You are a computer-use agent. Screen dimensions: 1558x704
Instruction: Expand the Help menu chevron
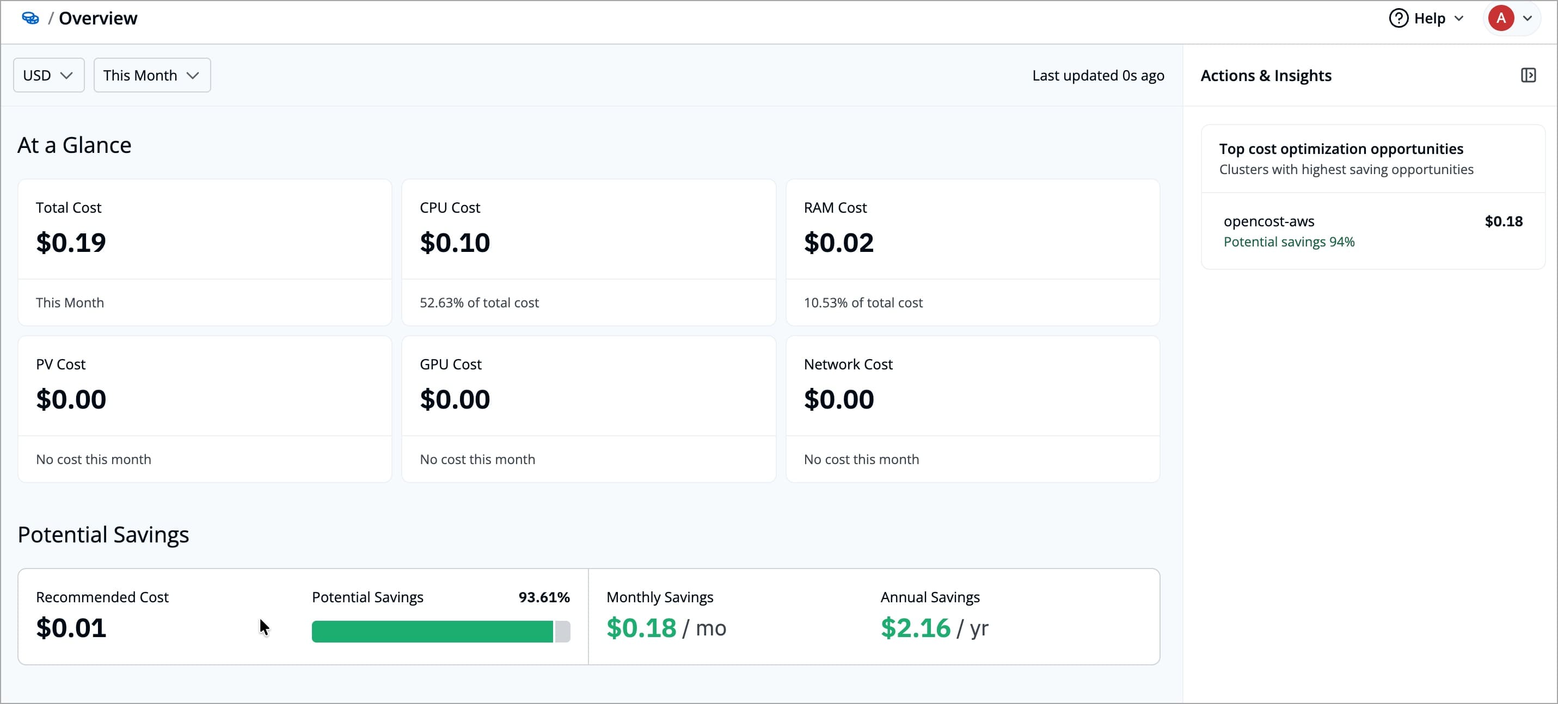(x=1458, y=18)
